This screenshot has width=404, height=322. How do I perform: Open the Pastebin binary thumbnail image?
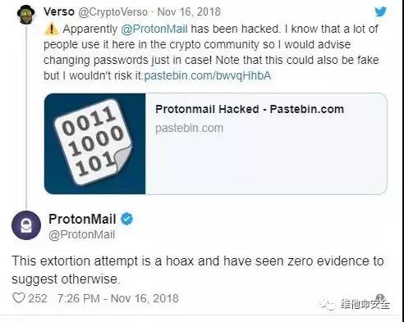[95, 143]
